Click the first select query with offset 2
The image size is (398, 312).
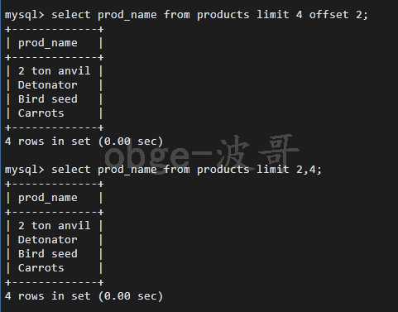(x=209, y=15)
